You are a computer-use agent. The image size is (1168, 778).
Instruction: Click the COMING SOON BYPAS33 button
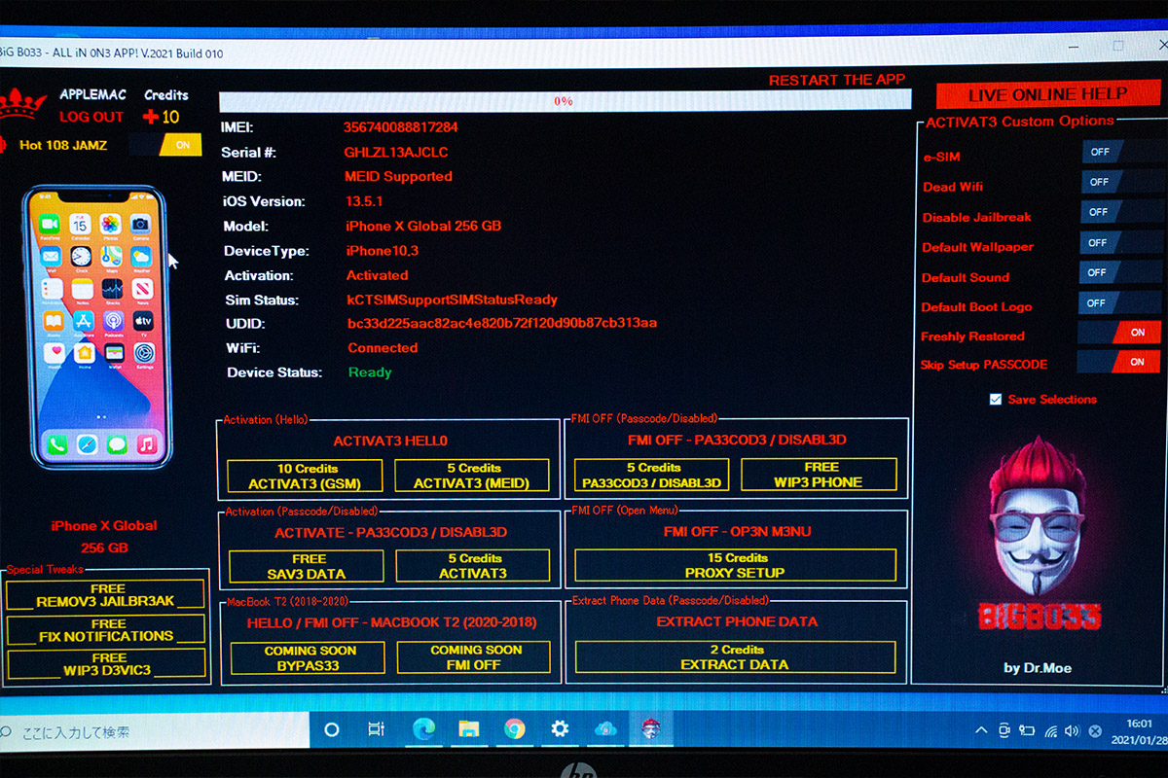[310, 657]
